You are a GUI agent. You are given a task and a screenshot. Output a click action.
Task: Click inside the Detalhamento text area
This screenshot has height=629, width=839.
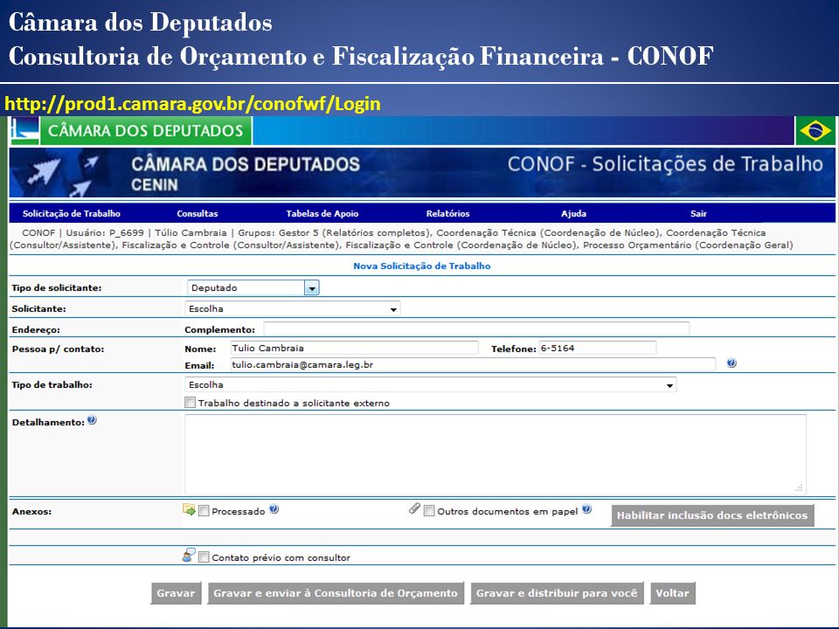click(x=496, y=454)
